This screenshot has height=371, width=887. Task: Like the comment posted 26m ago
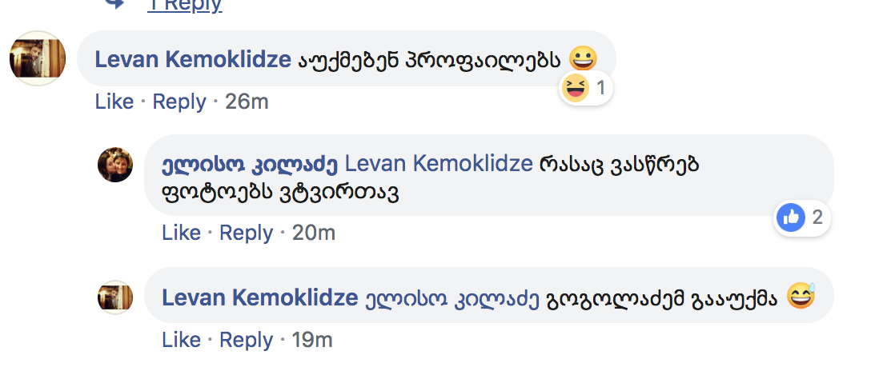coord(114,102)
